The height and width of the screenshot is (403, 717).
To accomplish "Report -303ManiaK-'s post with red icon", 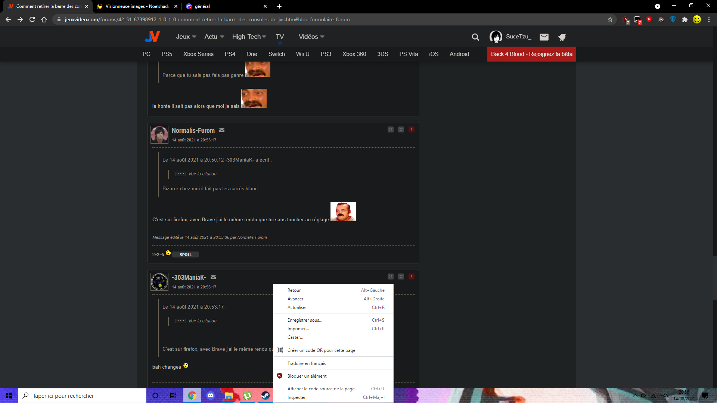I will 412,277.
